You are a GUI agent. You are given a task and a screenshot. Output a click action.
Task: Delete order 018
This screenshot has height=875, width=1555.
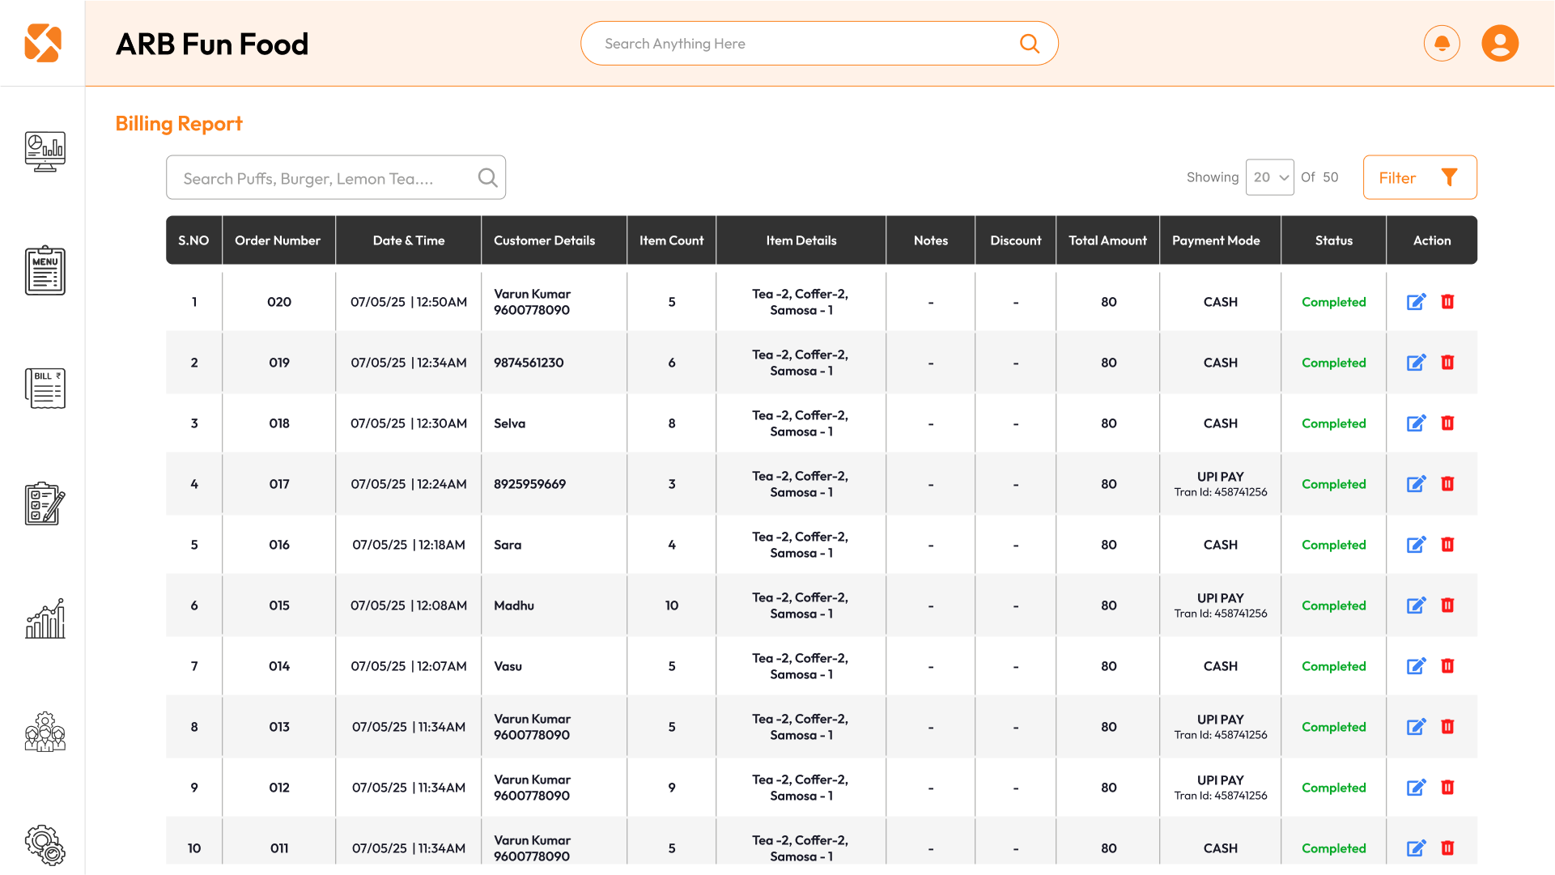click(x=1447, y=423)
